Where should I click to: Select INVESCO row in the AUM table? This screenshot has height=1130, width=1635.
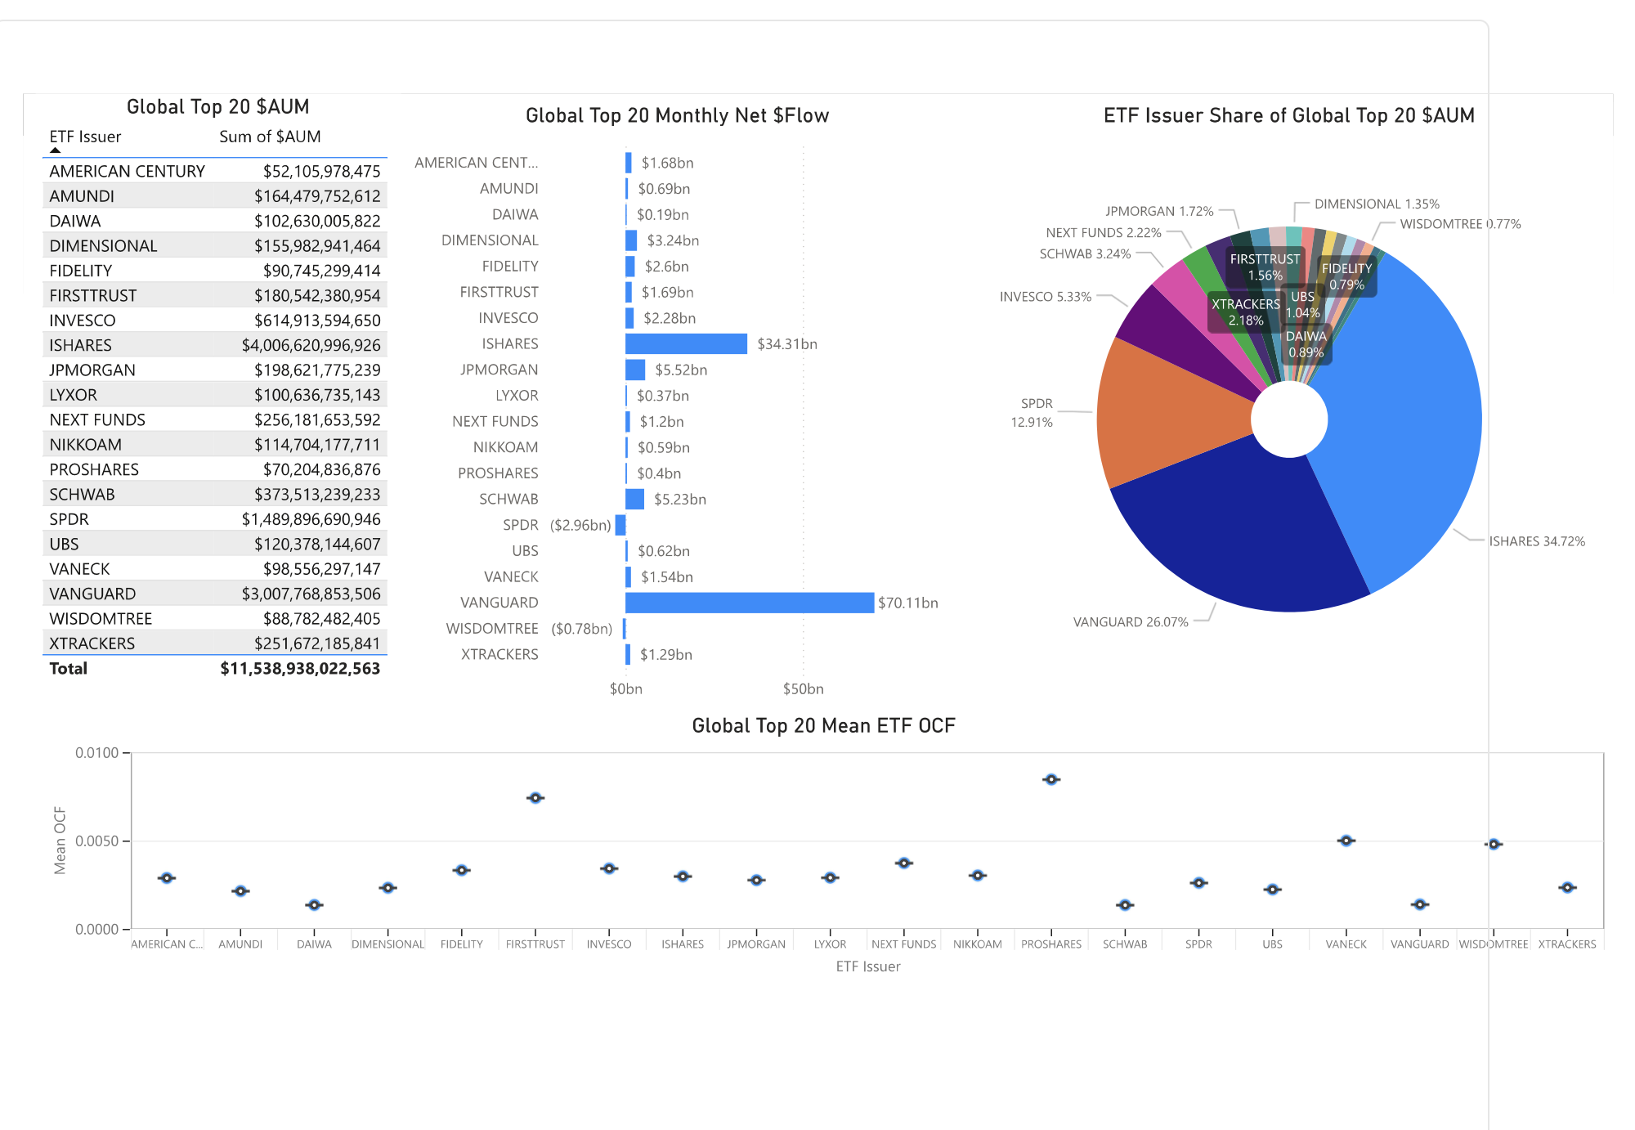[x=215, y=321]
